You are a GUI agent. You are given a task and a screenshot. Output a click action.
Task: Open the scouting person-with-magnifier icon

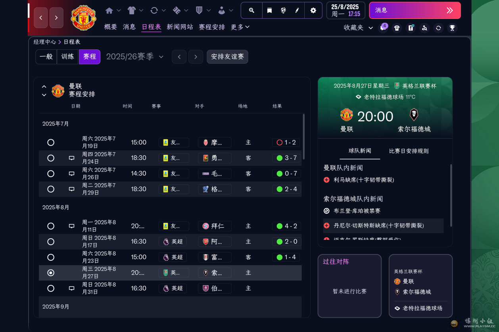click(424, 28)
